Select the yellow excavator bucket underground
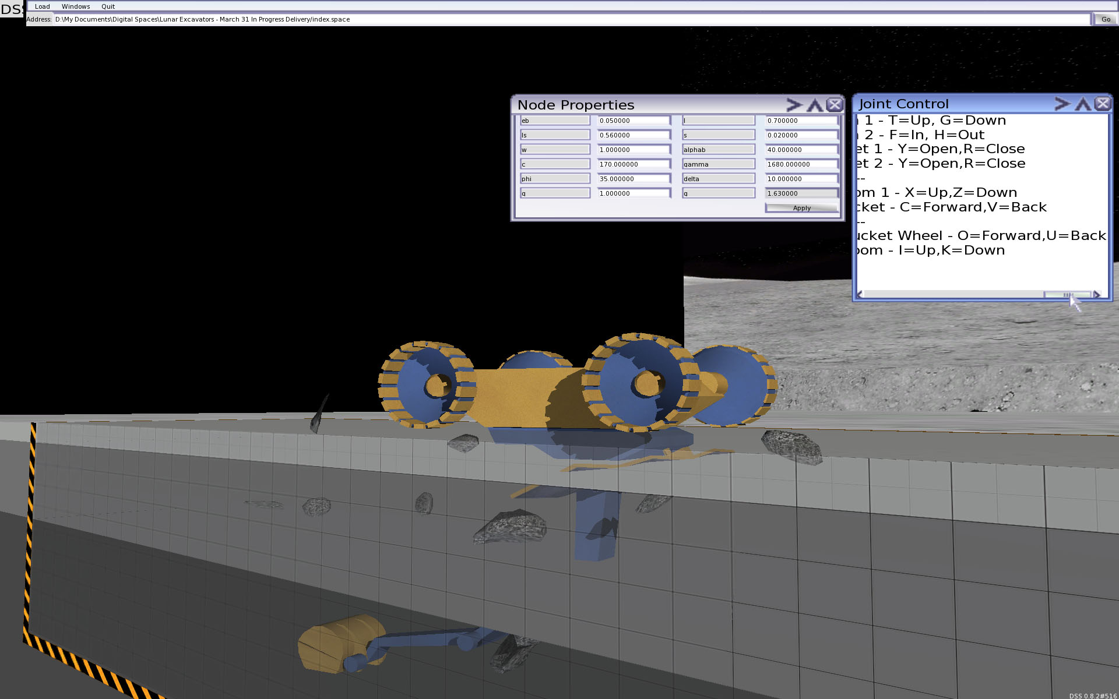The image size is (1119, 699). [341, 644]
